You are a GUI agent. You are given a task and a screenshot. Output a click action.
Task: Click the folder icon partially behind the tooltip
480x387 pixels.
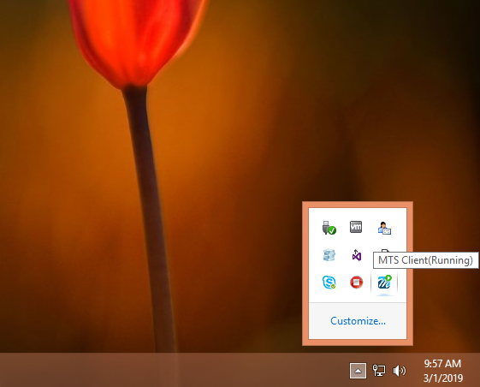[x=384, y=251]
